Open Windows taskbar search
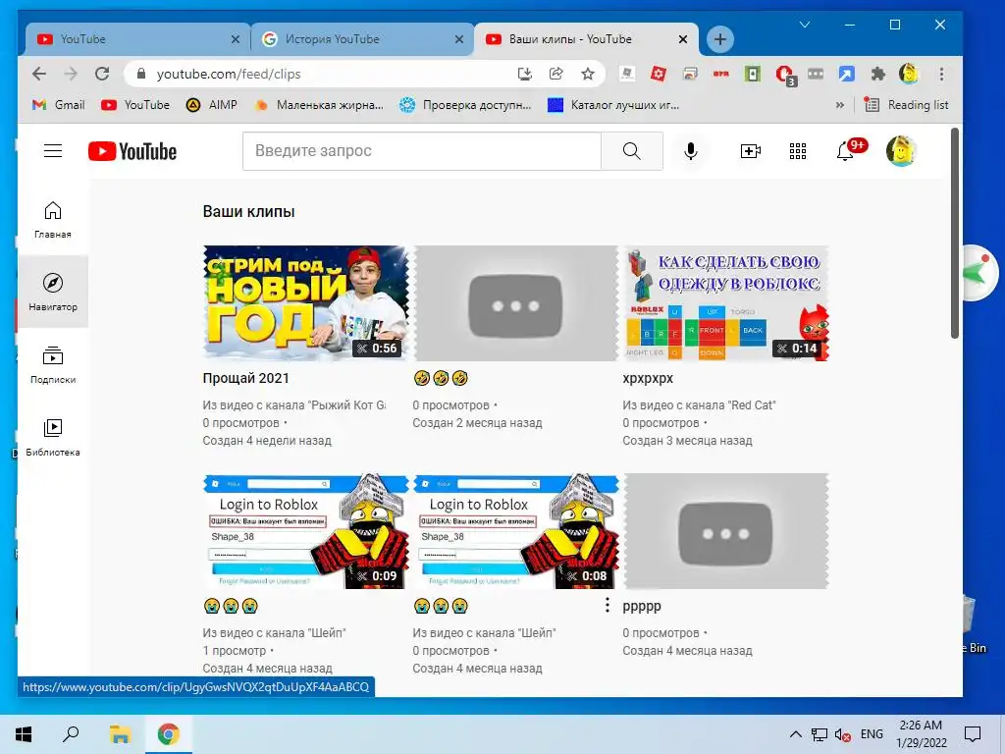The height and width of the screenshot is (754, 1005). click(71, 734)
